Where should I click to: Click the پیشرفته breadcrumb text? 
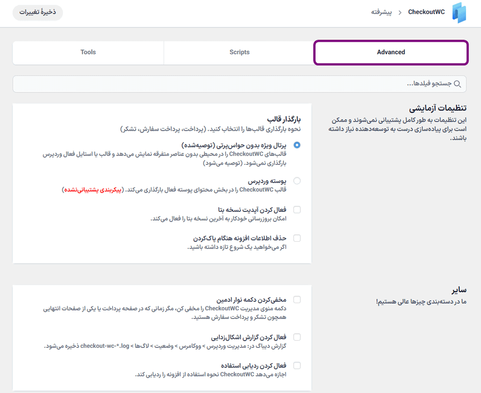[381, 12]
